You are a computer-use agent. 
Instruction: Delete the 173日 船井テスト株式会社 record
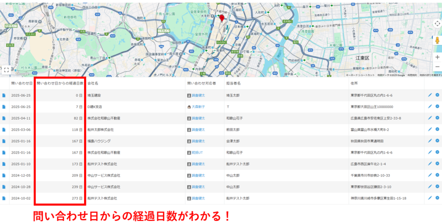(x=437, y=164)
